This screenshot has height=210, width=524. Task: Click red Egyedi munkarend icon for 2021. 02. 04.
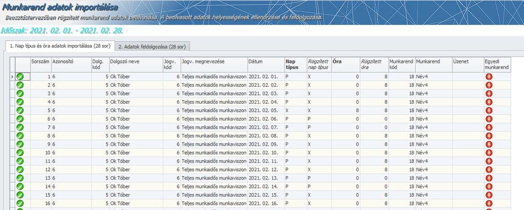pyautogui.click(x=489, y=102)
